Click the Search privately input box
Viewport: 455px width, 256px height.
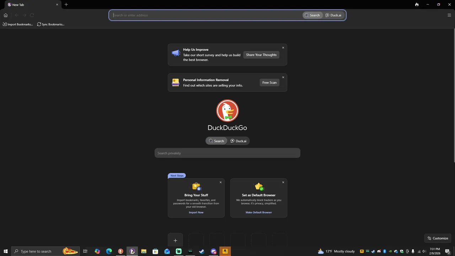pyautogui.click(x=227, y=153)
